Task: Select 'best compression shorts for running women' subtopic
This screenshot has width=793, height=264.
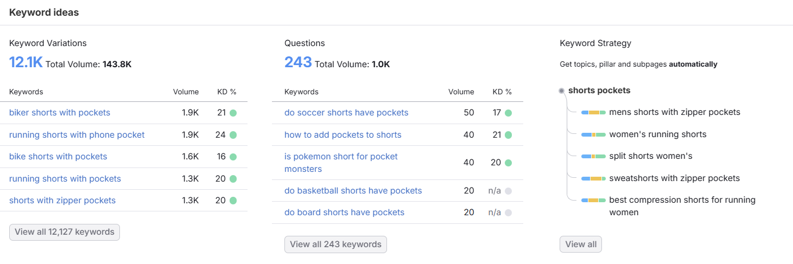Action: click(682, 206)
